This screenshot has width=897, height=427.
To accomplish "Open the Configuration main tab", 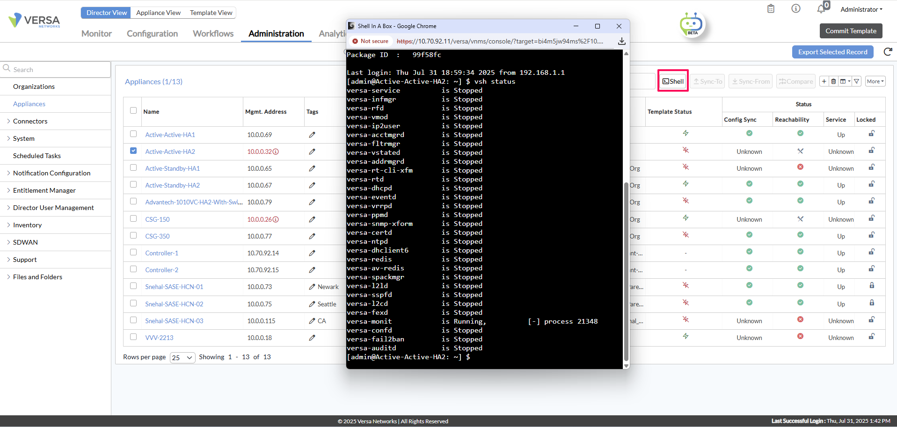I will (x=152, y=34).
